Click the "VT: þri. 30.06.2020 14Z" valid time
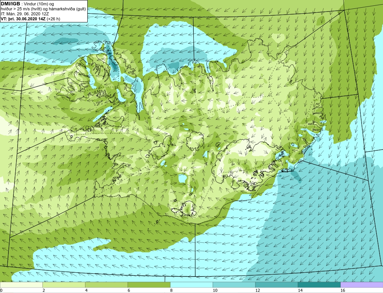This screenshot has height=293, width=383. [23, 19]
